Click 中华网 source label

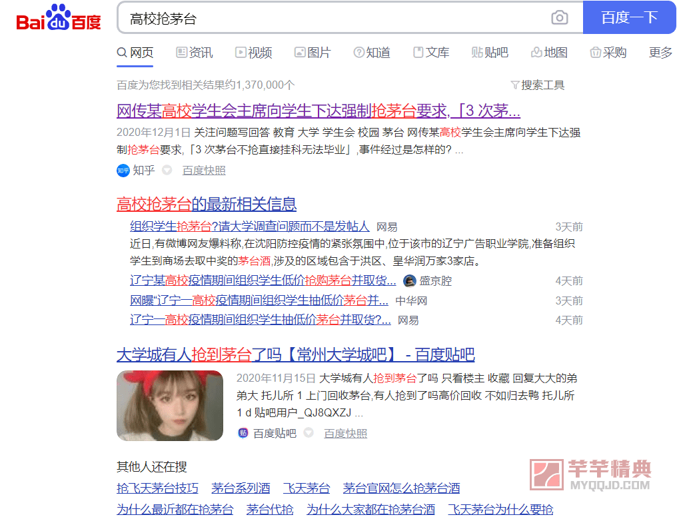[412, 300]
